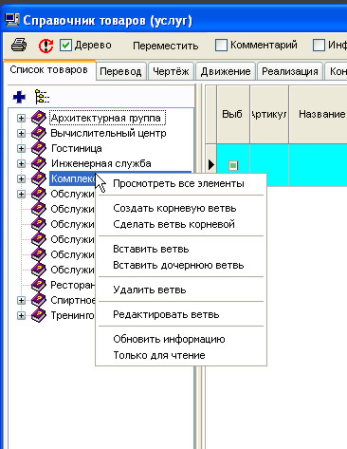This screenshot has height=449, width=347.
Task: Expand the Архитектурная группа branch
Action: click(x=21, y=119)
